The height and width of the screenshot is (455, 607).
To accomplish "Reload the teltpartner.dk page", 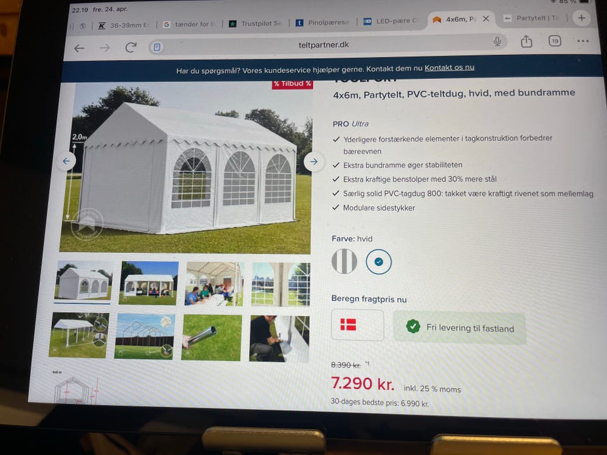I will click(131, 47).
